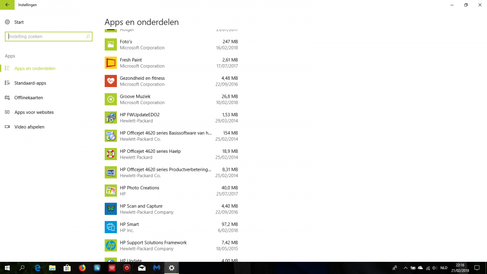Screen dimensions: 487x274
Task: Click the '247 MB' size value
Action: coord(230,41)
